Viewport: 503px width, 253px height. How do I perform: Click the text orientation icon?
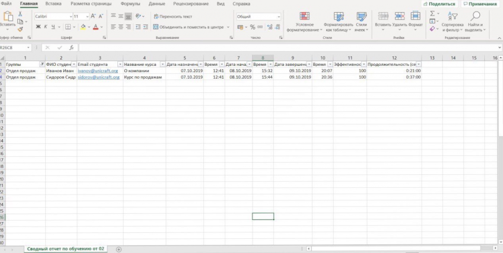click(x=138, y=16)
